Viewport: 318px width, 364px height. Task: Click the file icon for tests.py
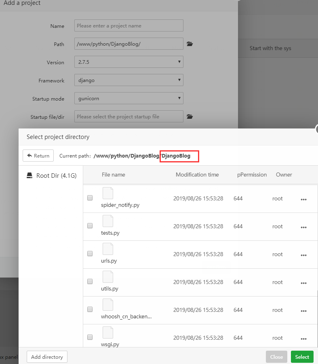click(108, 221)
